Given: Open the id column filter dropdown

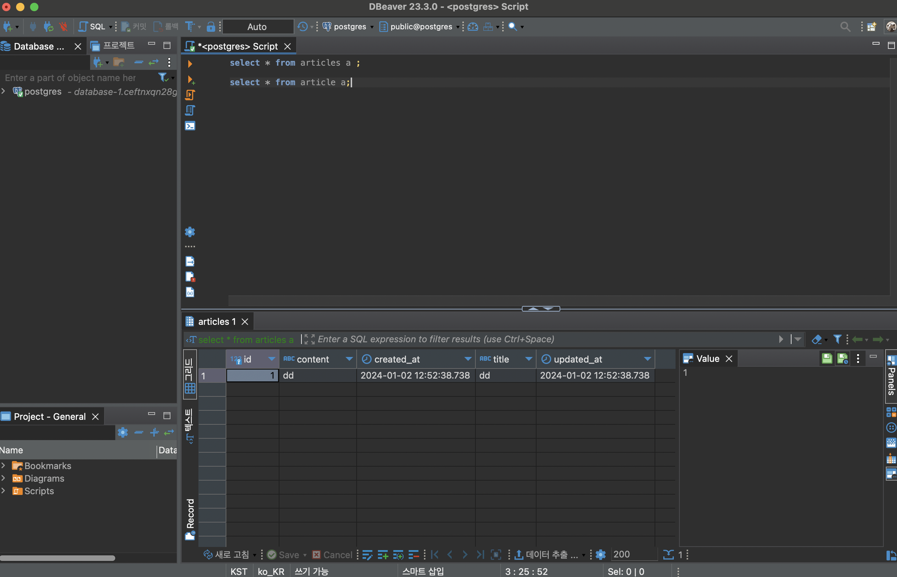Looking at the screenshot, I should click(272, 359).
